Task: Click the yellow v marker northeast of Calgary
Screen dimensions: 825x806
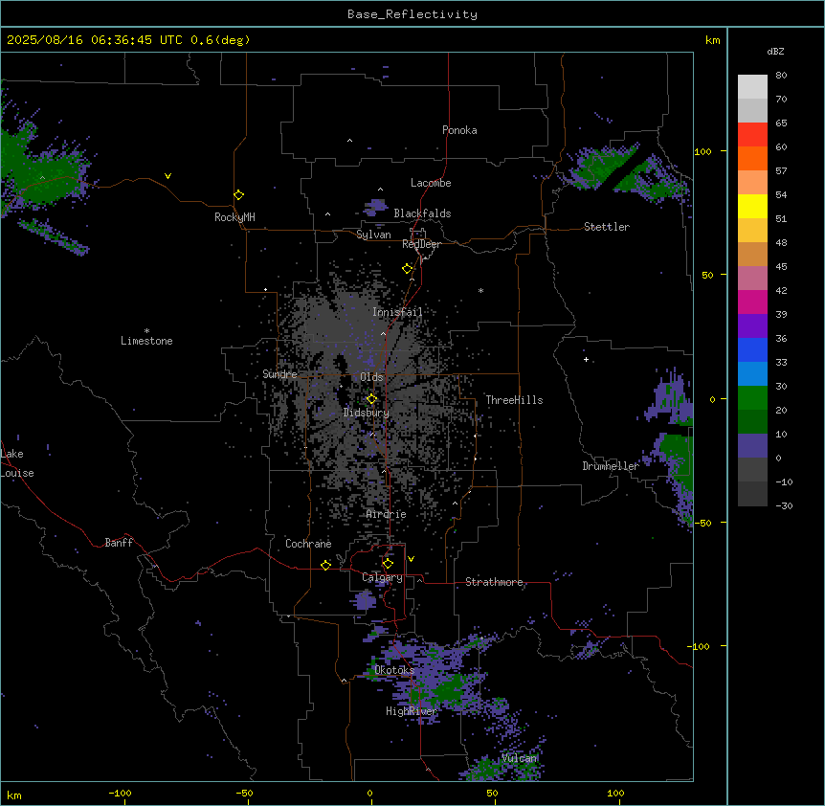Action: tap(411, 559)
